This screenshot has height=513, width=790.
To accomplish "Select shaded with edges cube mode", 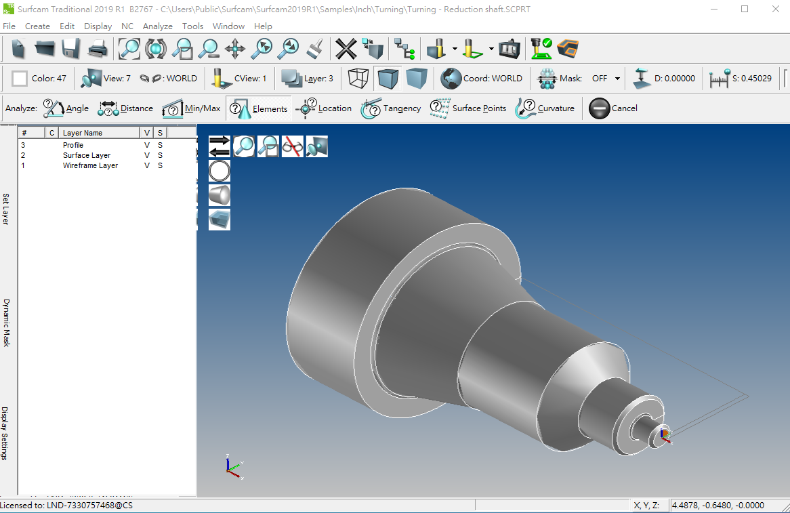I will click(x=388, y=79).
